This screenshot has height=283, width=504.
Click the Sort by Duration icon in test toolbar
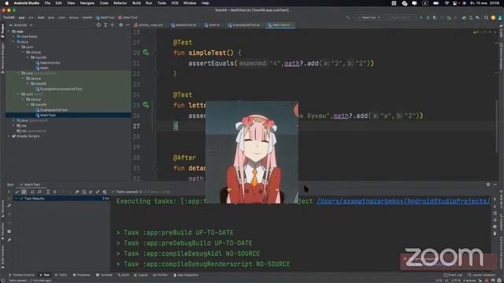click(39, 192)
